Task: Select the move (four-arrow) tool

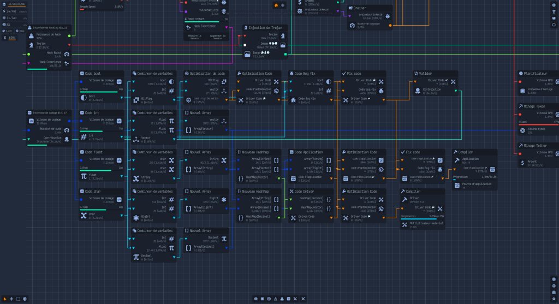Action: [11, 299]
